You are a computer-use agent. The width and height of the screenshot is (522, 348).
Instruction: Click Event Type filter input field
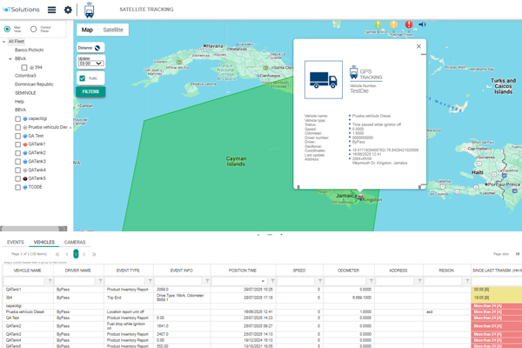(x=124, y=281)
